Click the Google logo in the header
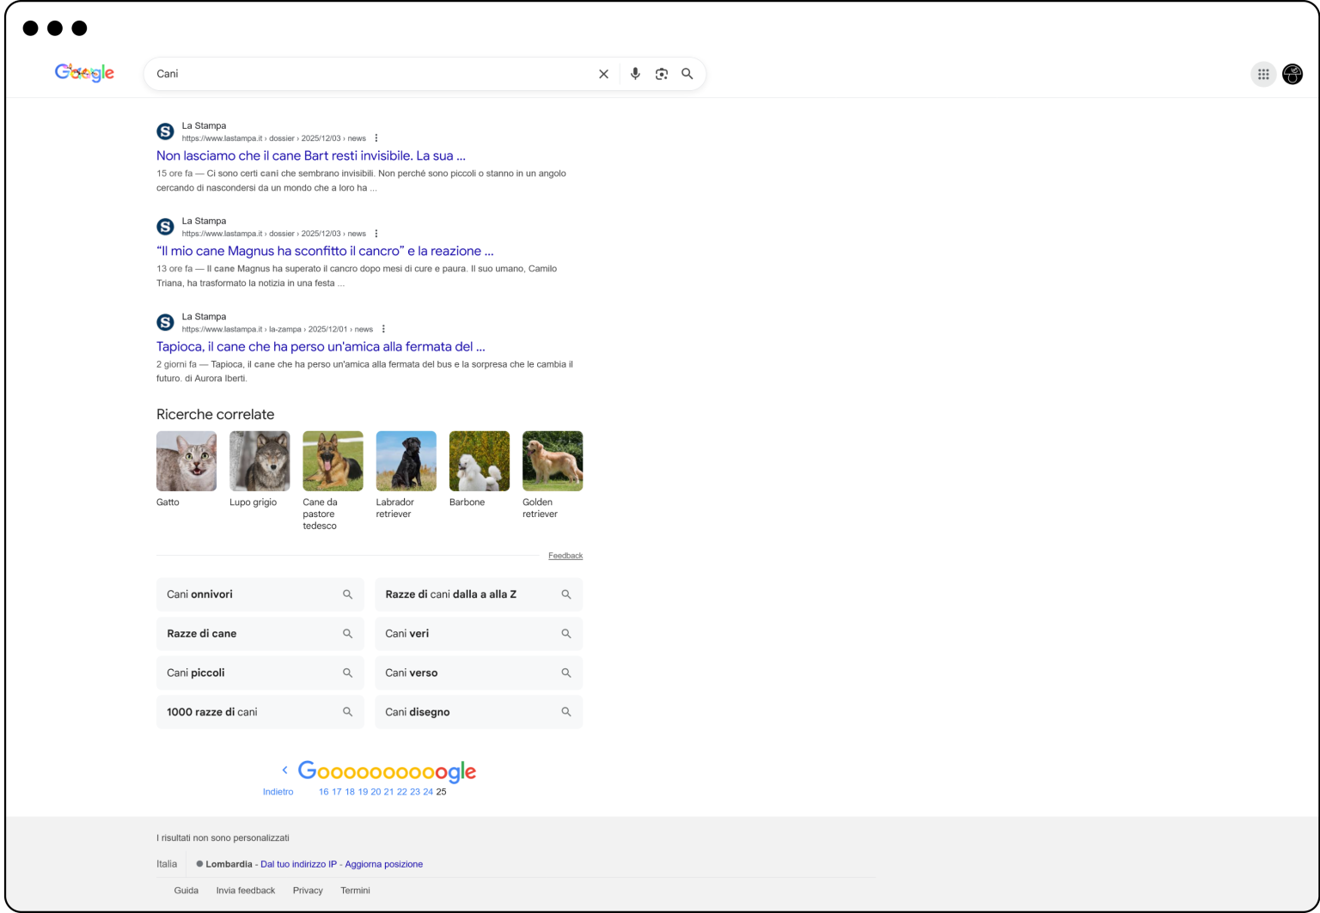This screenshot has height=913, width=1320. click(x=84, y=73)
